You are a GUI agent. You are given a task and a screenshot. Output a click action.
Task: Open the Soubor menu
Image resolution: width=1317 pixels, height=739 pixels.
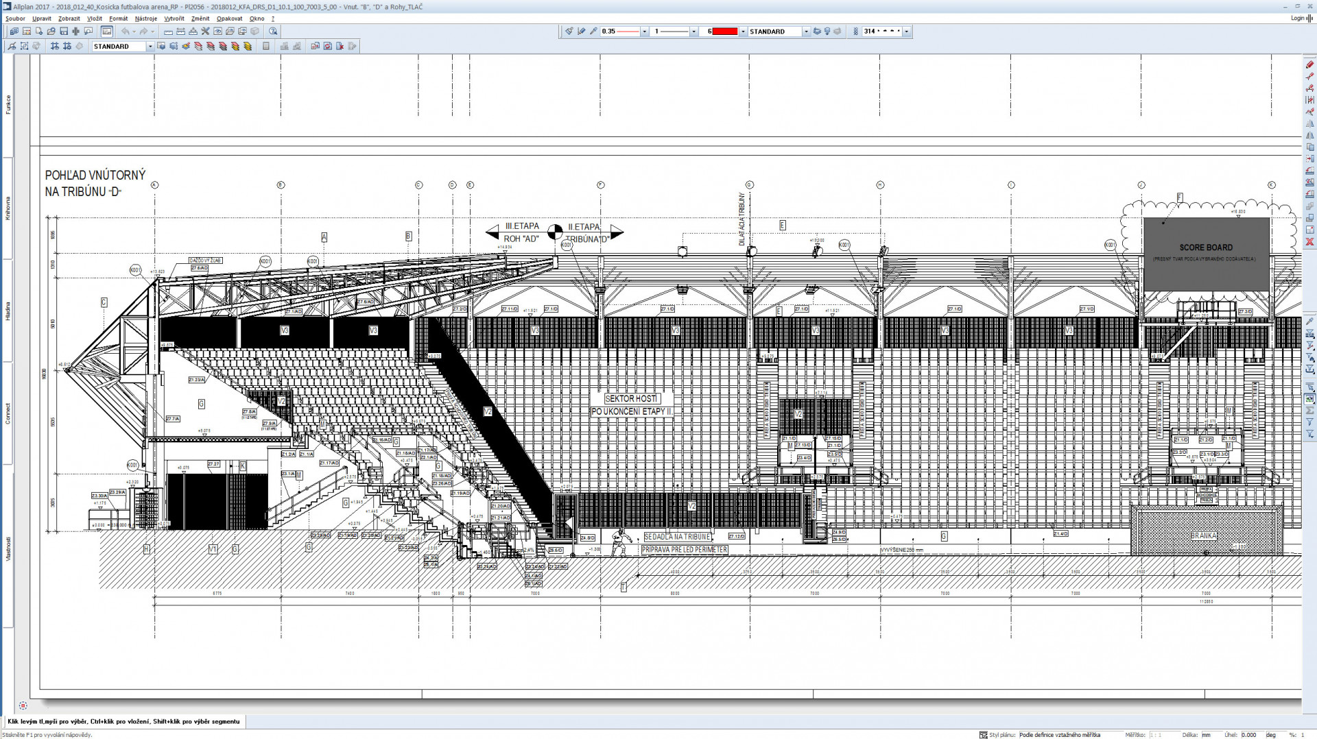[15, 19]
